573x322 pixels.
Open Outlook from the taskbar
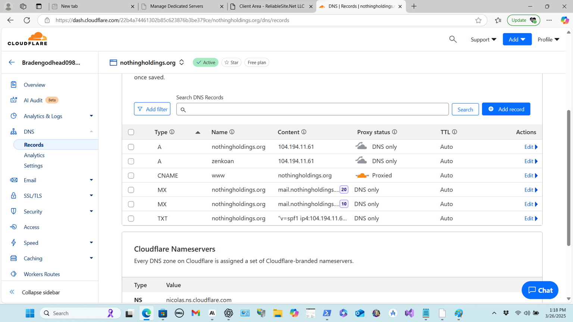point(360,313)
